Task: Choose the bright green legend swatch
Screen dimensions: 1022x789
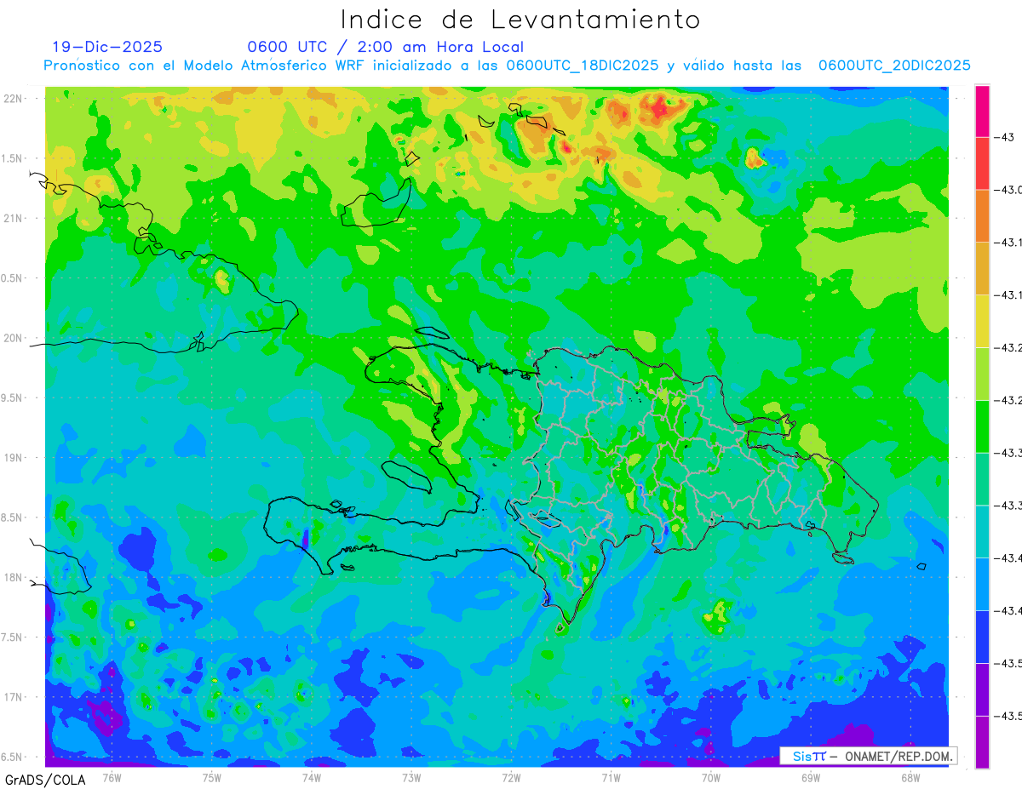Action: [x=982, y=427]
